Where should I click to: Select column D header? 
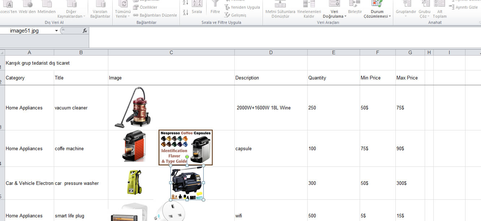coord(271,52)
